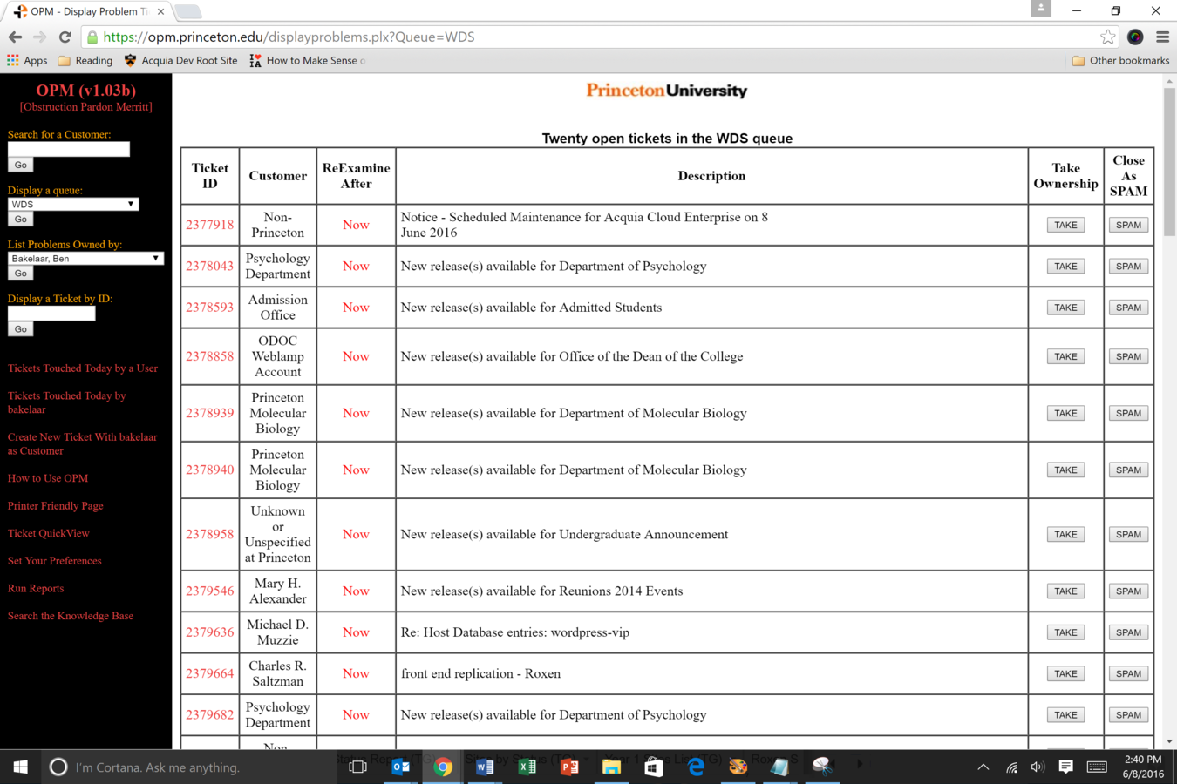Switch to Chrome from the taskbar

click(443, 767)
